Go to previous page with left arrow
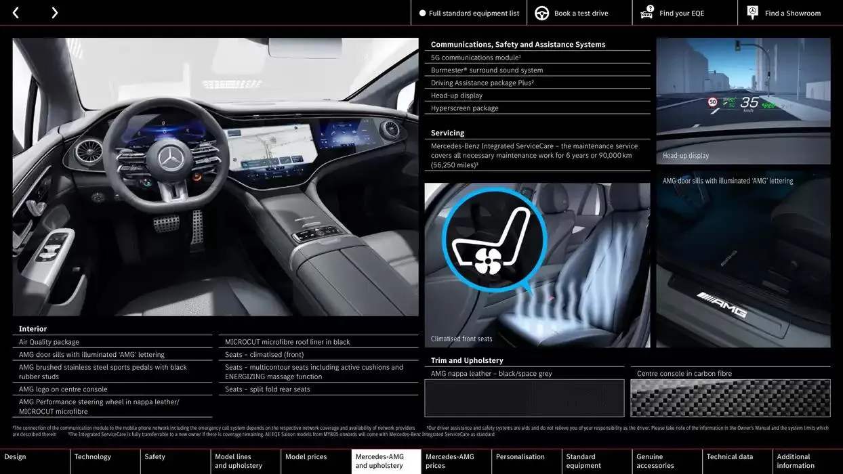This screenshot has width=843, height=474. tap(16, 13)
